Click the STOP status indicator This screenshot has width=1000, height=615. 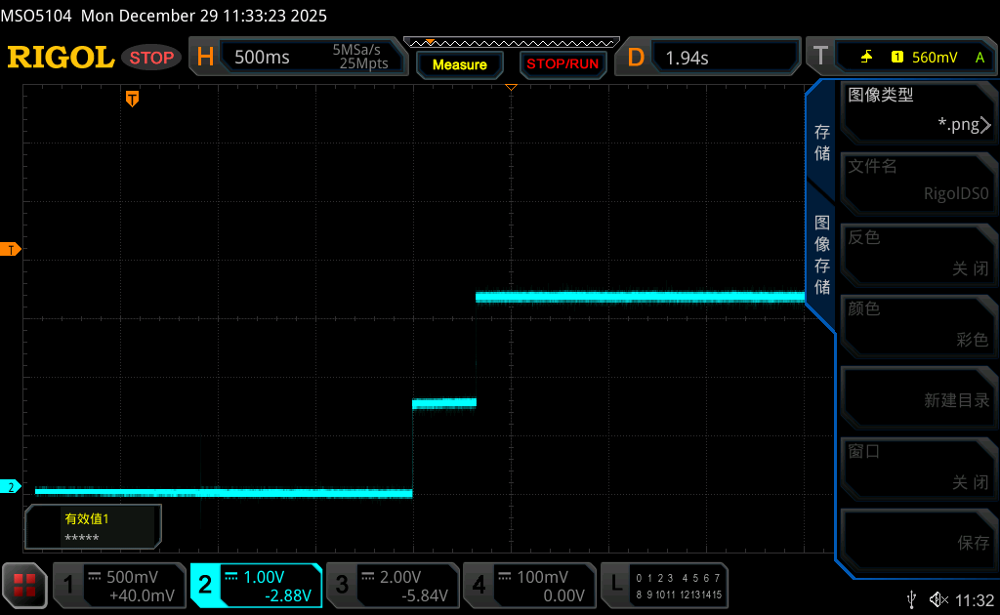click(151, 58)
